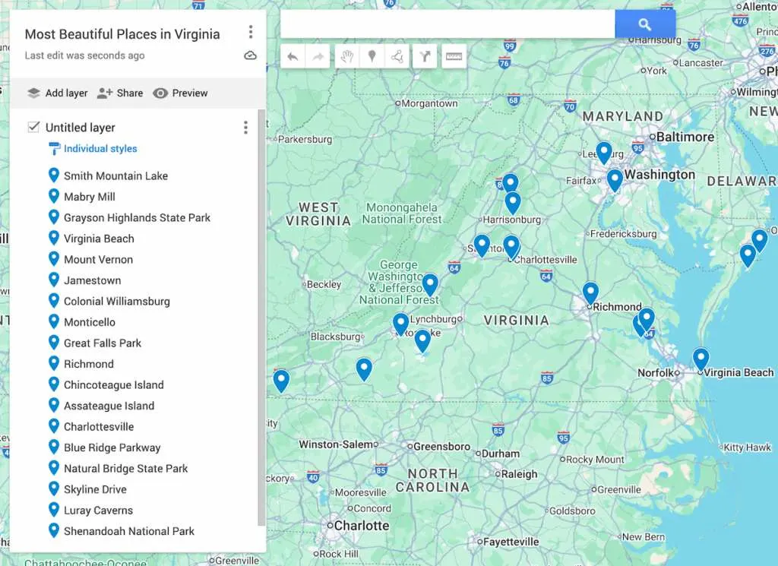Screen dimensions: 778x566
Task: Click map pin above Charlottesville label
Action: click(x=511, y=247)
